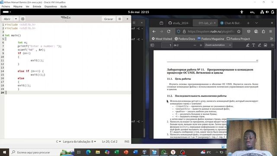Open Ficheiro menu in VirtualBox
Viewport: 277px width, 156px height.
[6, 6]
